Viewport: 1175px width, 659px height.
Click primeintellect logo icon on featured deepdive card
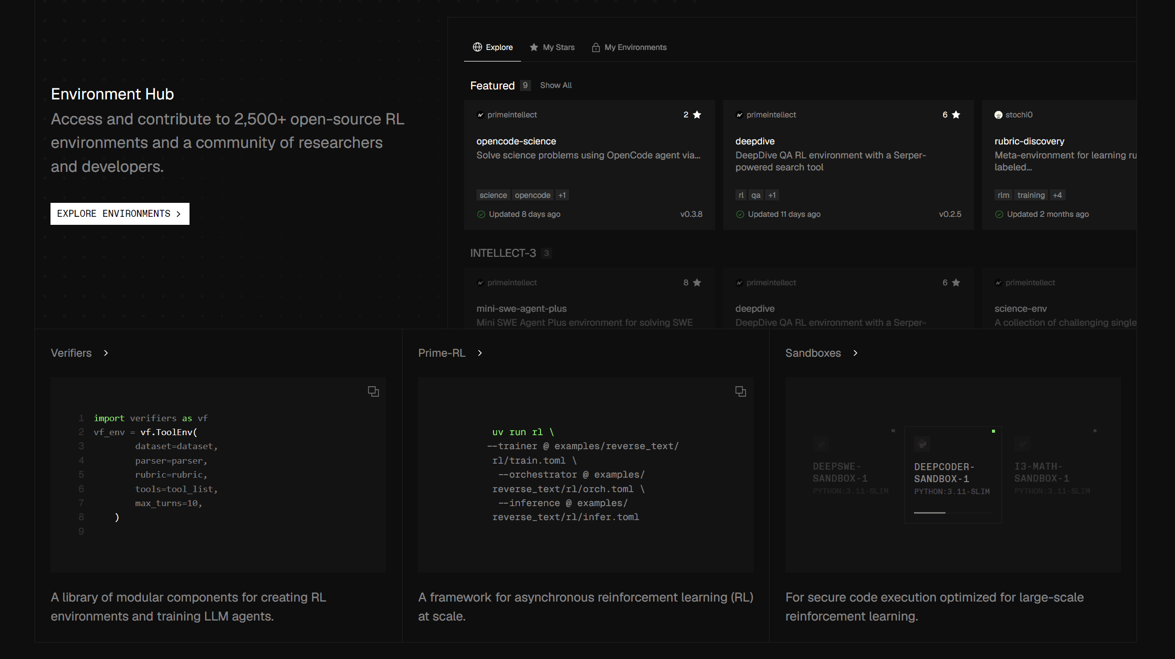pyautogui.click(x=739, y=115)
